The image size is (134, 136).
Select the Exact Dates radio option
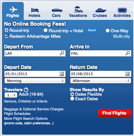[x=72, y=99]
